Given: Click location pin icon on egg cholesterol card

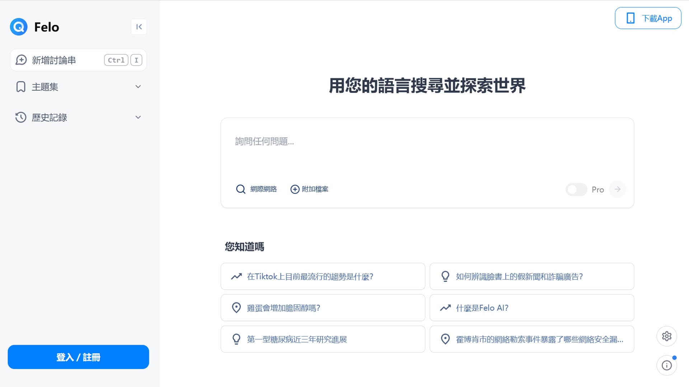Looking at the screenshot, I should click(236, 308).
